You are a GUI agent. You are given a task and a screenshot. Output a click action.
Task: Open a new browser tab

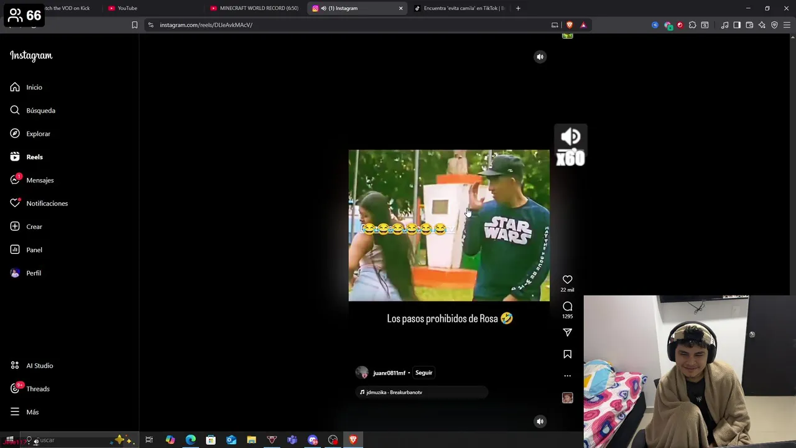(518, 8)
